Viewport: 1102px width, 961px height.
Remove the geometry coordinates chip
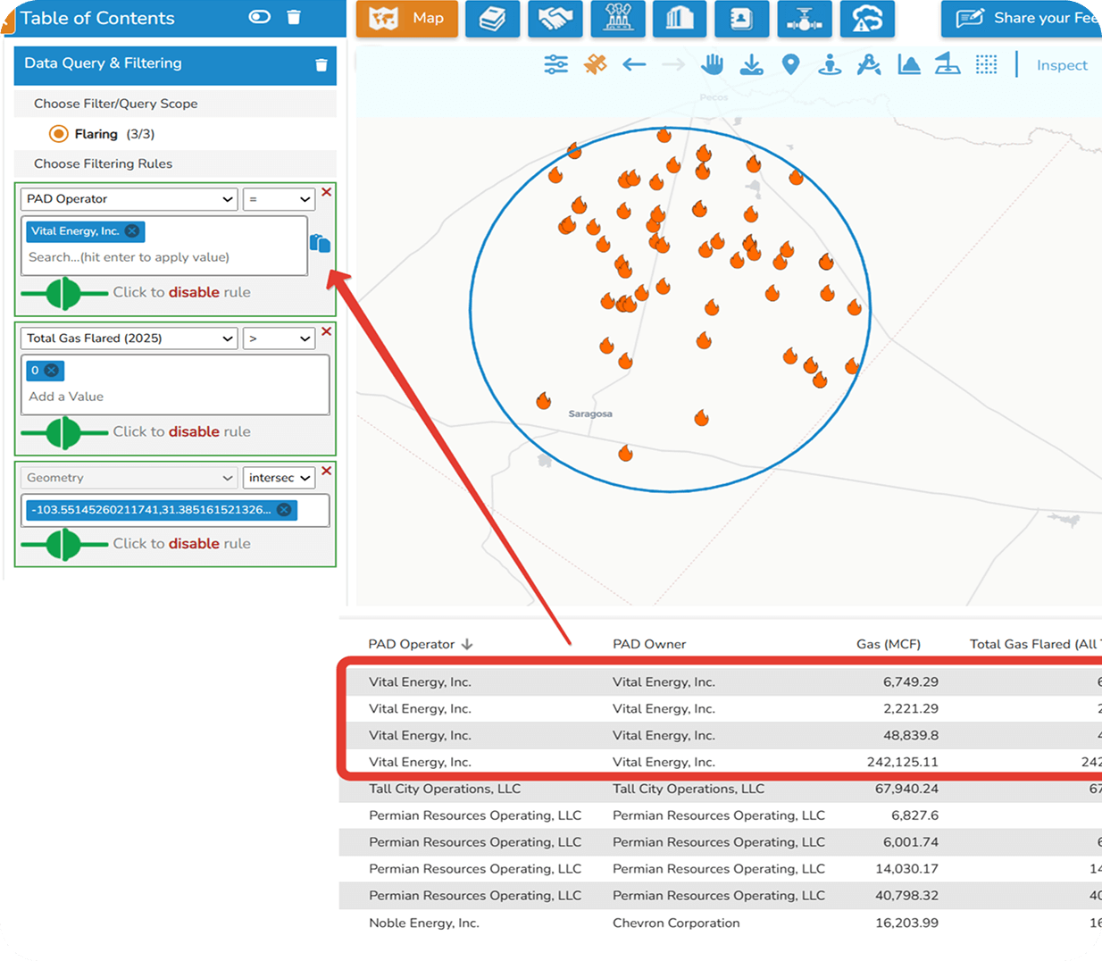coord(284,509)
